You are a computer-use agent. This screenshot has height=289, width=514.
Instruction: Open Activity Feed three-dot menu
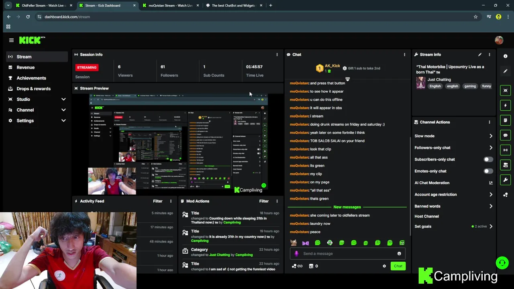(x=171, y=201)
